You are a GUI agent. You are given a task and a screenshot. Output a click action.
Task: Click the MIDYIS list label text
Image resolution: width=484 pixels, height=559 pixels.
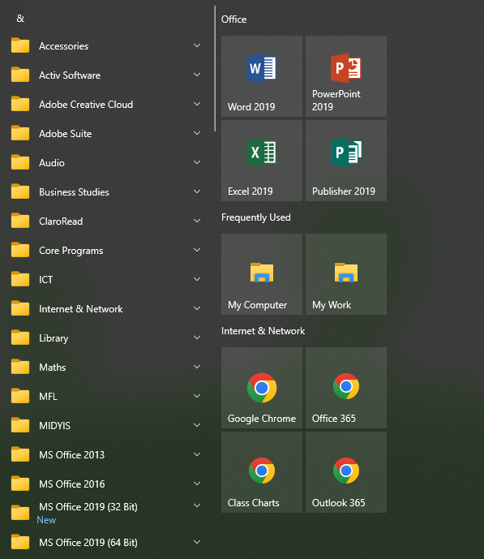(x=55, y=426)
